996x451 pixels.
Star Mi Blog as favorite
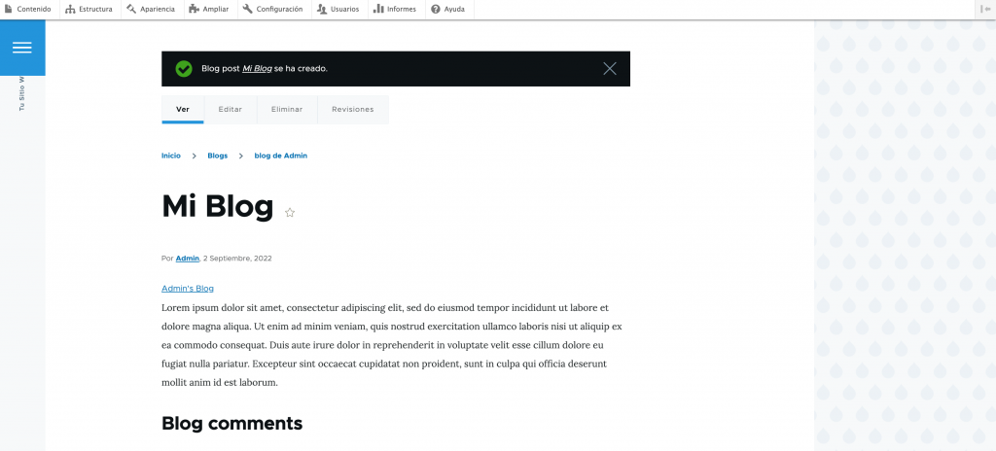(290, 212)
